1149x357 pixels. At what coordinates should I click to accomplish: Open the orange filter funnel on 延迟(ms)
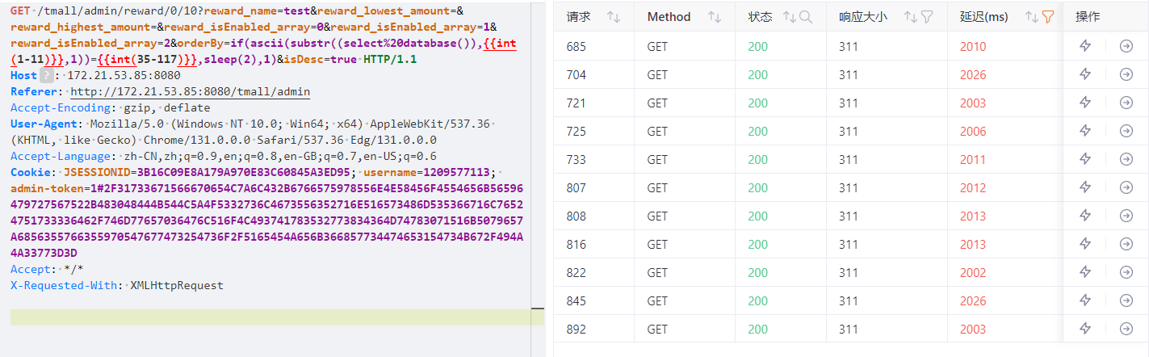(1047, 17)
